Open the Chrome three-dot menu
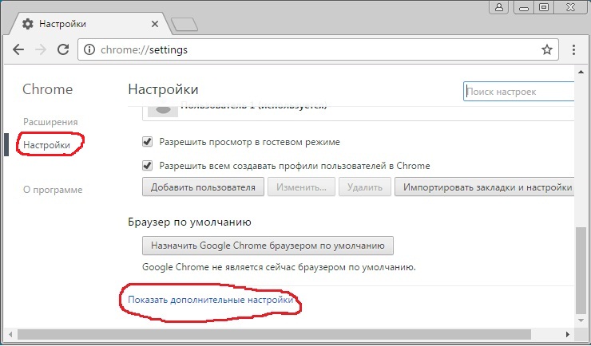 click(573, 49)
